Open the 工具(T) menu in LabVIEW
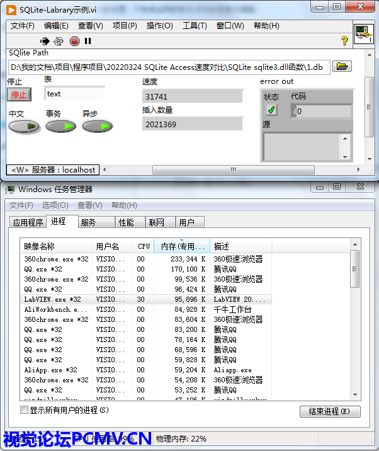The height and width of the screenshot is (451, 379). (x=195, y=26)
